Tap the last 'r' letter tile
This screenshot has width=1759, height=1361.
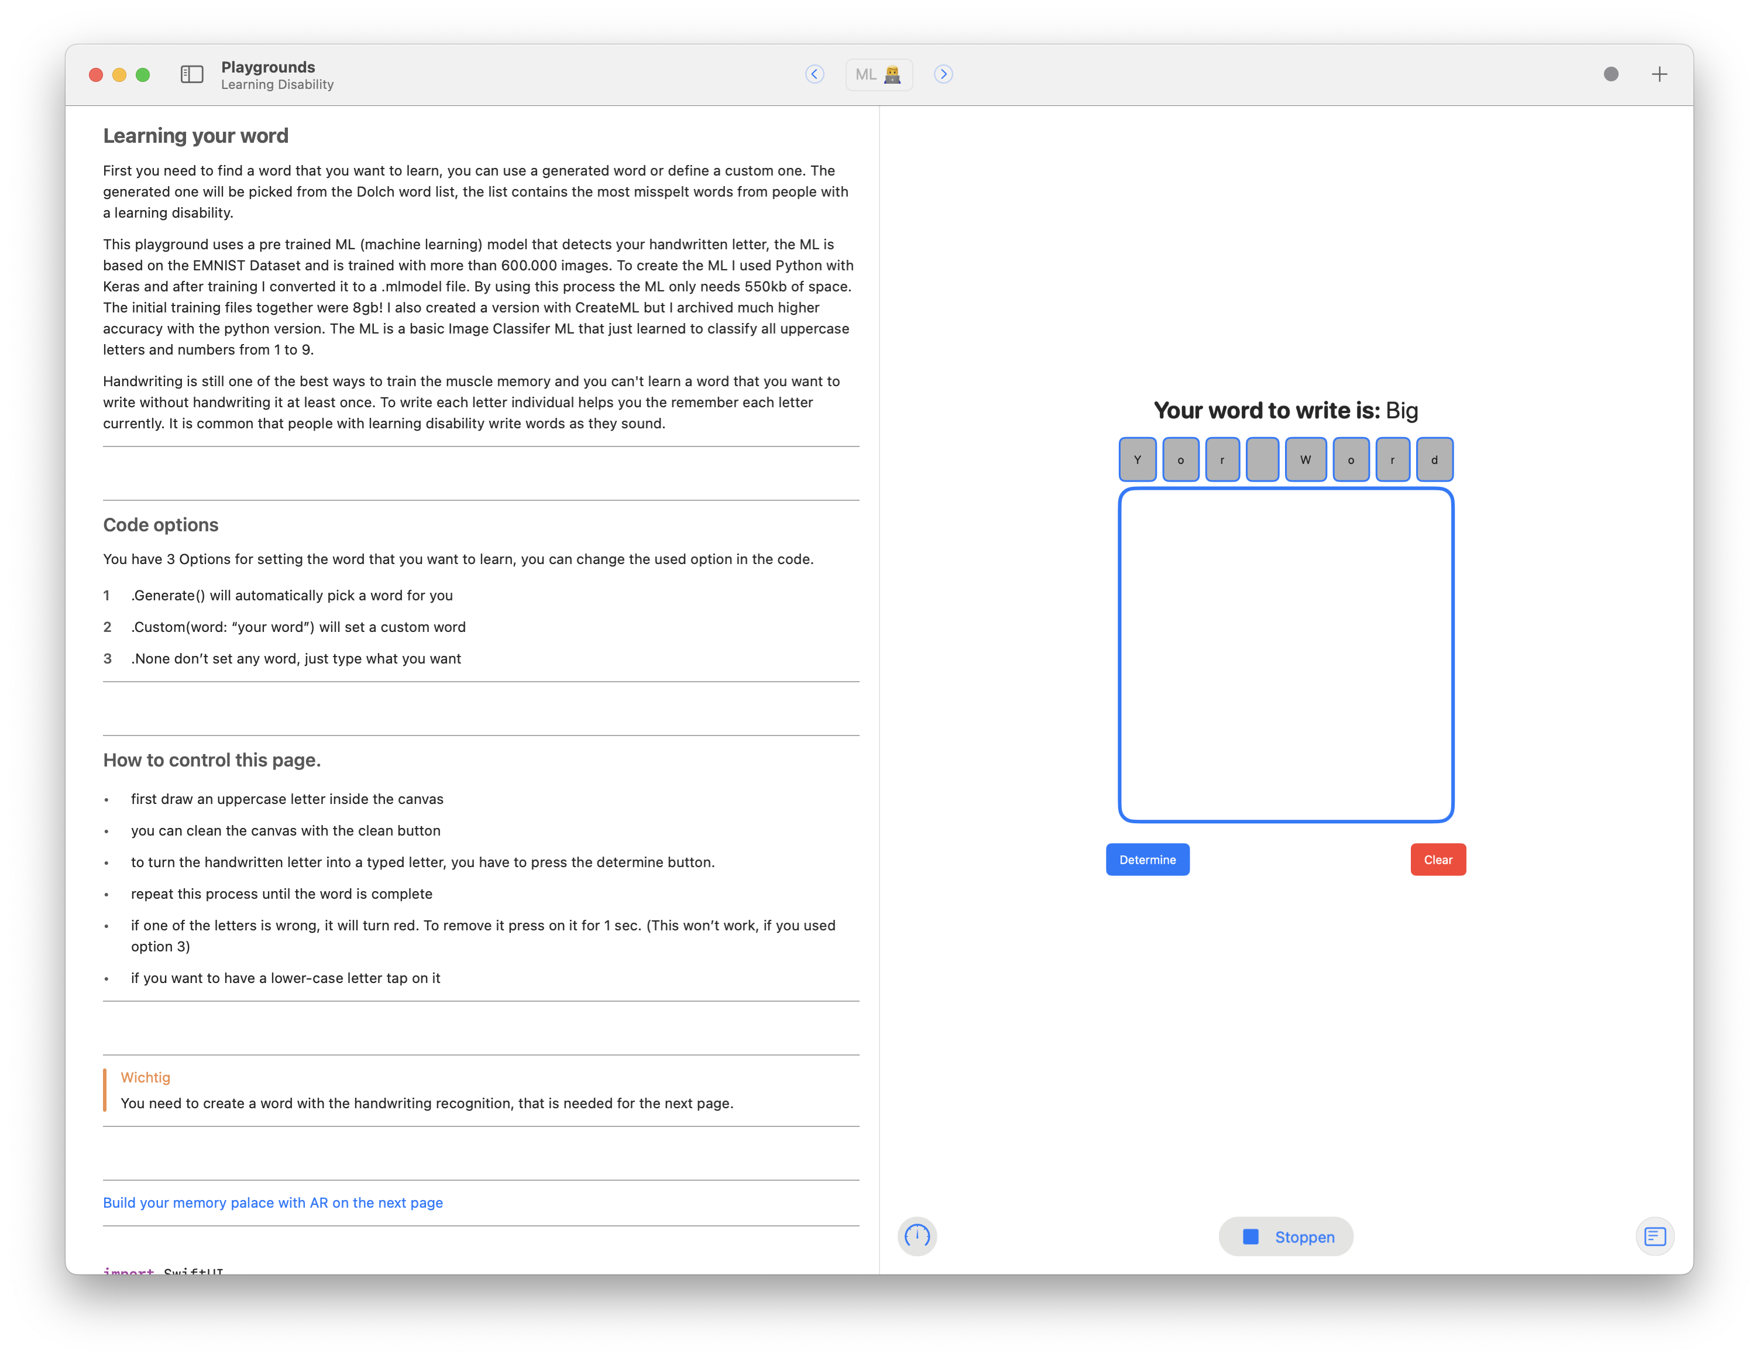[1392, 460]
